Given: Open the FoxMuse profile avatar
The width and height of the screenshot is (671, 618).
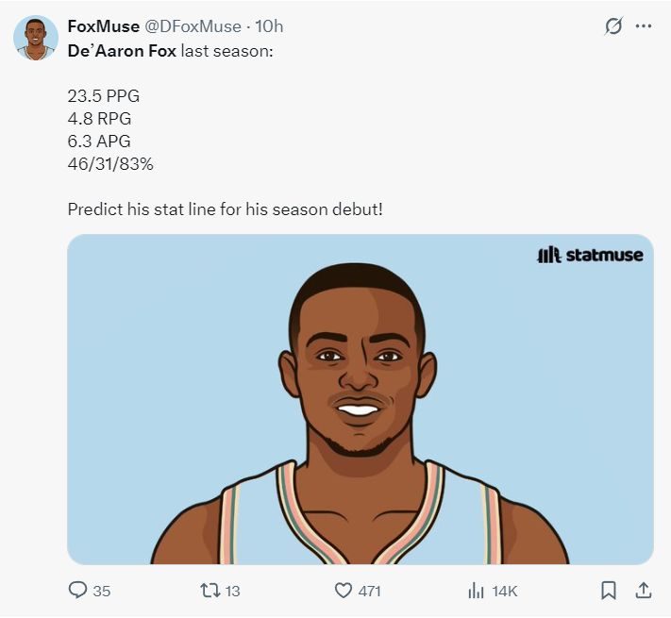Looking at the screenshot, I should (x=36, y=38).
